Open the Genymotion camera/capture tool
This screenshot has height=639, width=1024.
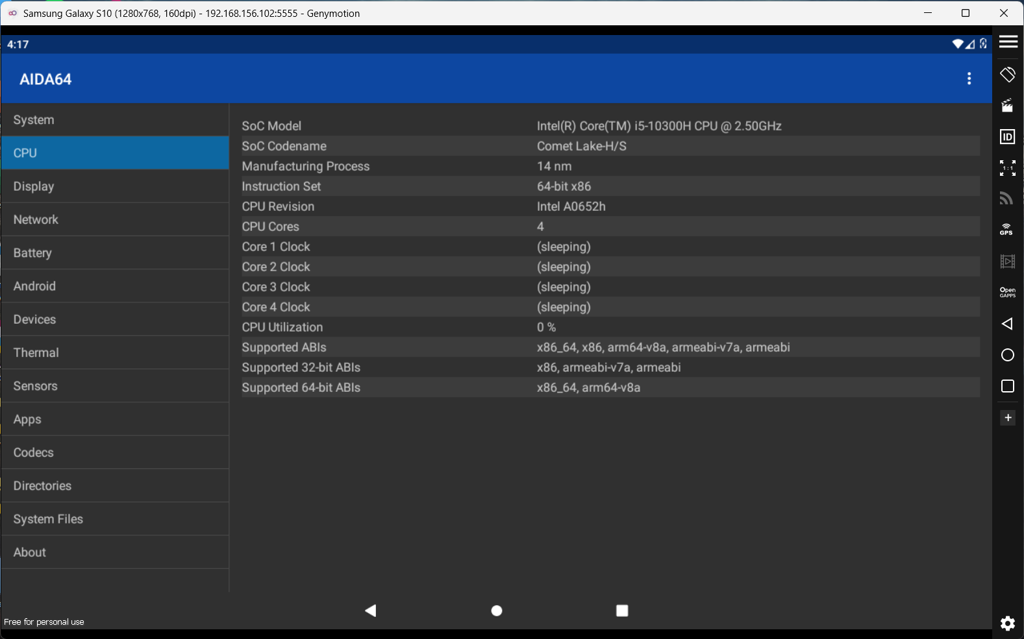[x=1008, y=105]
